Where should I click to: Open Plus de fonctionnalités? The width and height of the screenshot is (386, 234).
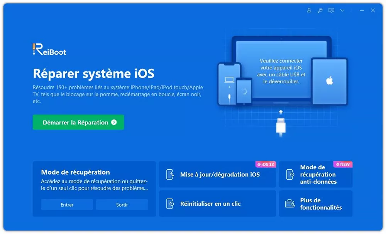click(316, 204)
